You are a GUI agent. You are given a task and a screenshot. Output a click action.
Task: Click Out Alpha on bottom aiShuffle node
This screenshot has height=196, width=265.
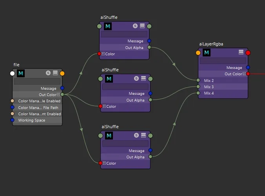[x=135, y=157]
